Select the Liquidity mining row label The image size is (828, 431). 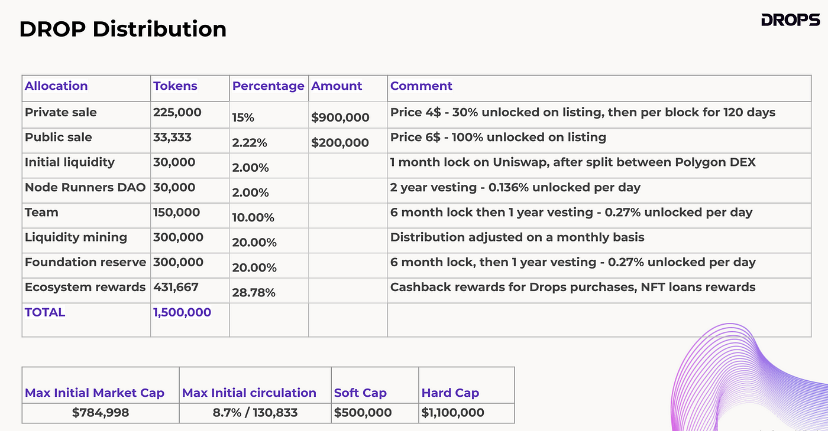76,237
